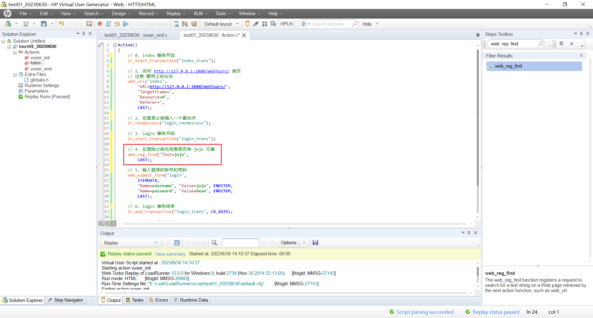Pin the Solution Explorer panel
The height and width of the screenshot is (318, 593).
[84, 34]
